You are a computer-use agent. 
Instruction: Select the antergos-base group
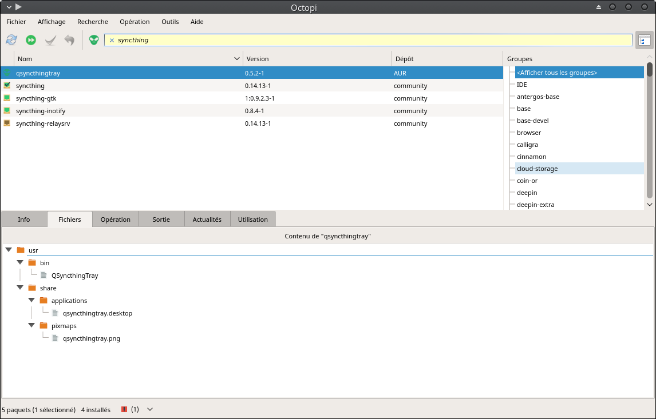[x=579, y=97]
